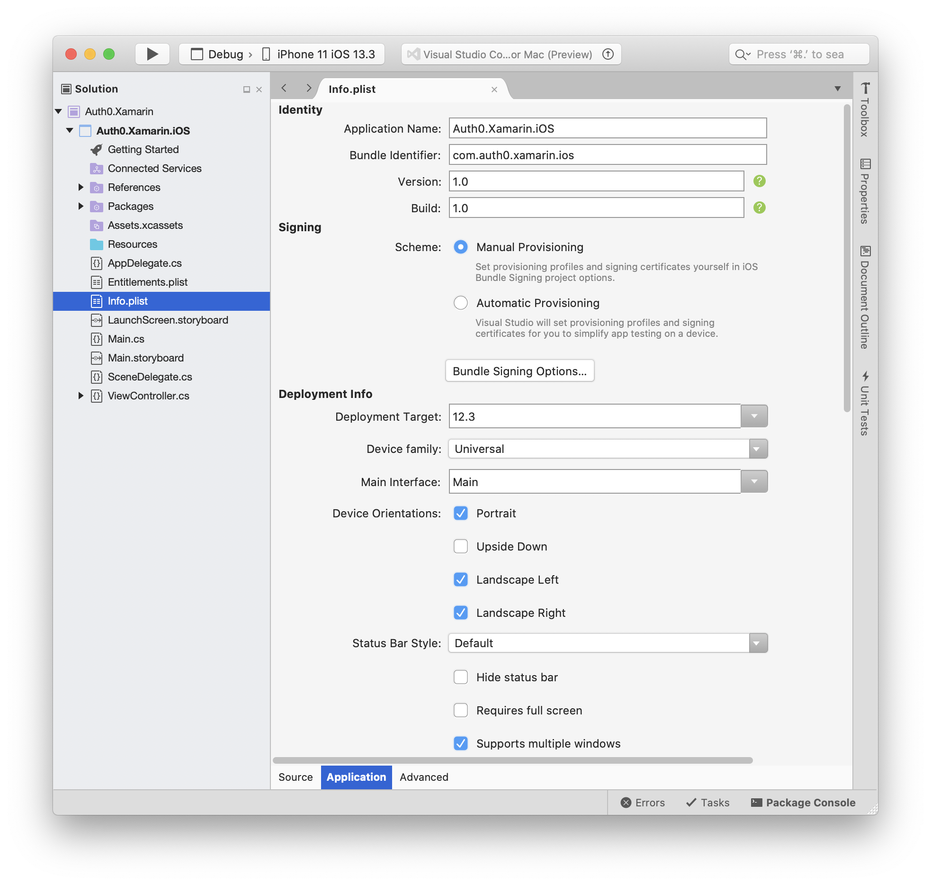The image size is (931, 885).
Task: Navigate back with the left arrow
Action: click(284, 89)
